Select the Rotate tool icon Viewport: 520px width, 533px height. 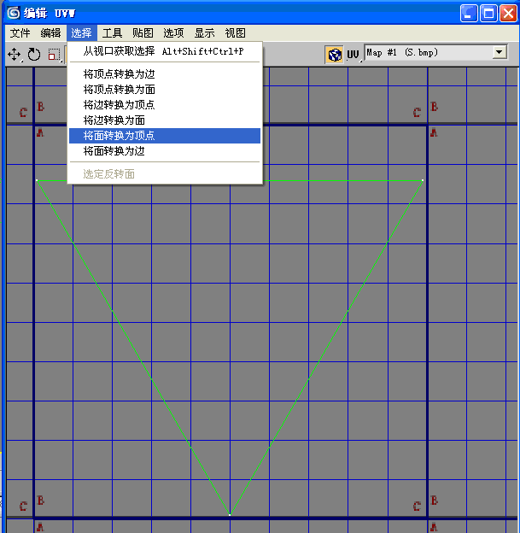(x=34, y=54)
